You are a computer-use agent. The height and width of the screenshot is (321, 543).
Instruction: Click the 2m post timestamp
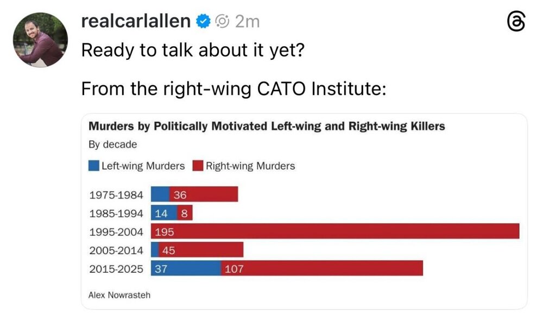(248, 21)
